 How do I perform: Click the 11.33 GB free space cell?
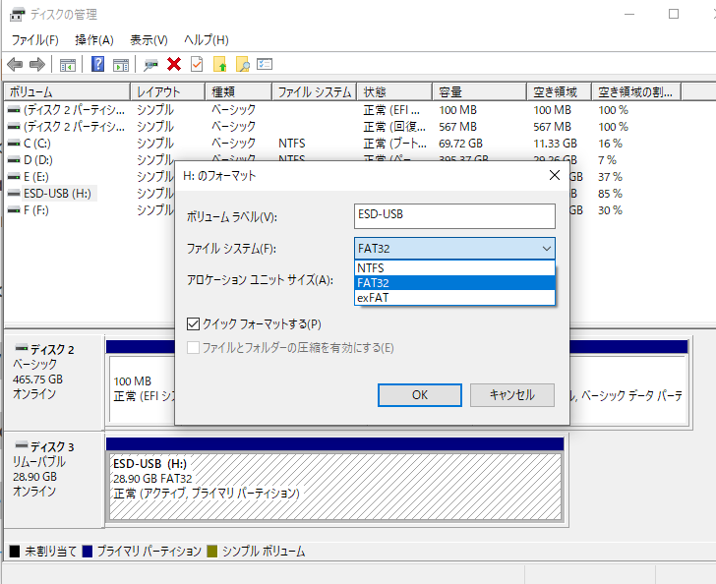pyautogui.click(x=555, y=144)
